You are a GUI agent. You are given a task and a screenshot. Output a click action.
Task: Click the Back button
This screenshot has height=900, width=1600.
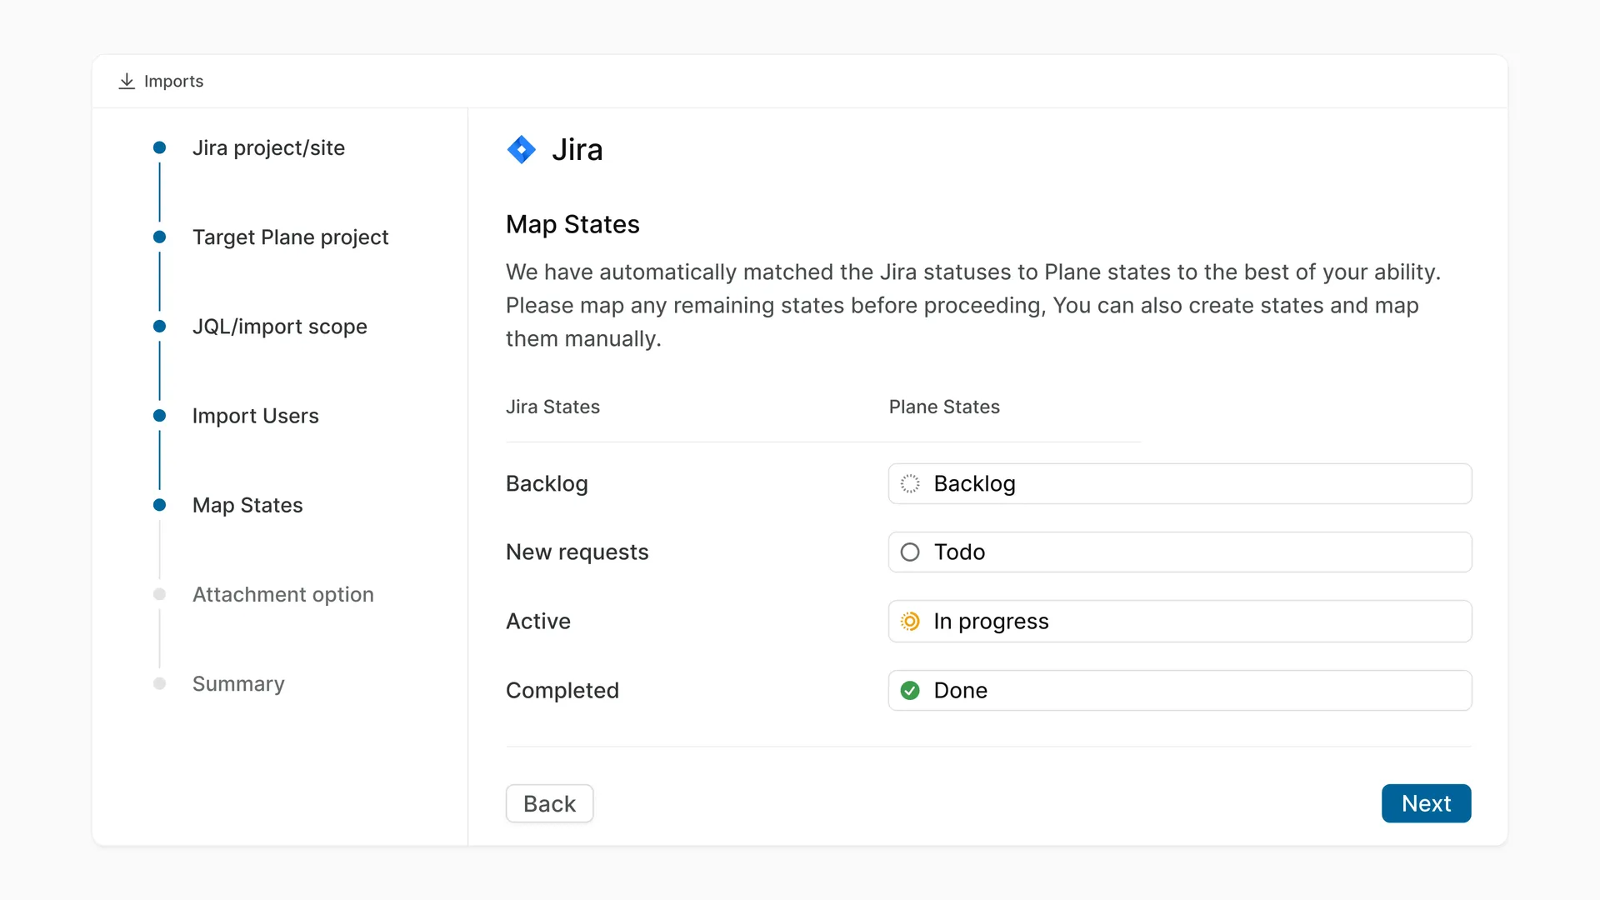[549, 803]
